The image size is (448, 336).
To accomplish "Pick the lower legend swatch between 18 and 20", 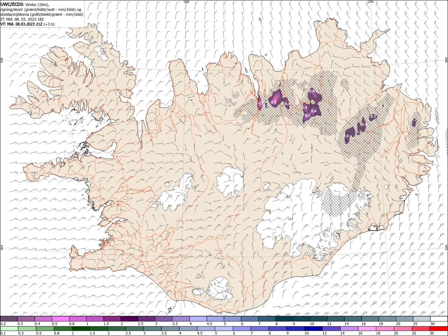I will (385, 329).
